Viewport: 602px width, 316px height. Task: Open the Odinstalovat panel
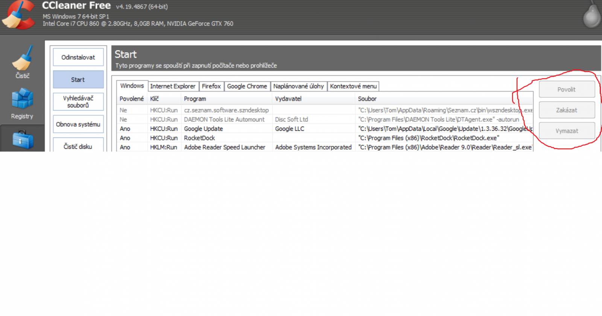[78, 57]
